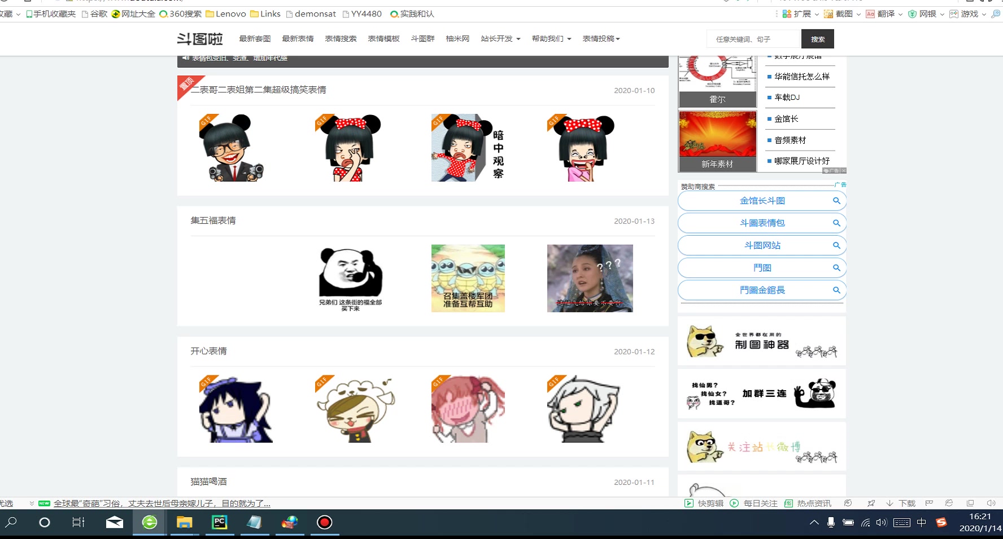The height and width of the screenshot is (539, 1003).
Task: Open the 最新表情 menu item
Action: coord(298,39)
